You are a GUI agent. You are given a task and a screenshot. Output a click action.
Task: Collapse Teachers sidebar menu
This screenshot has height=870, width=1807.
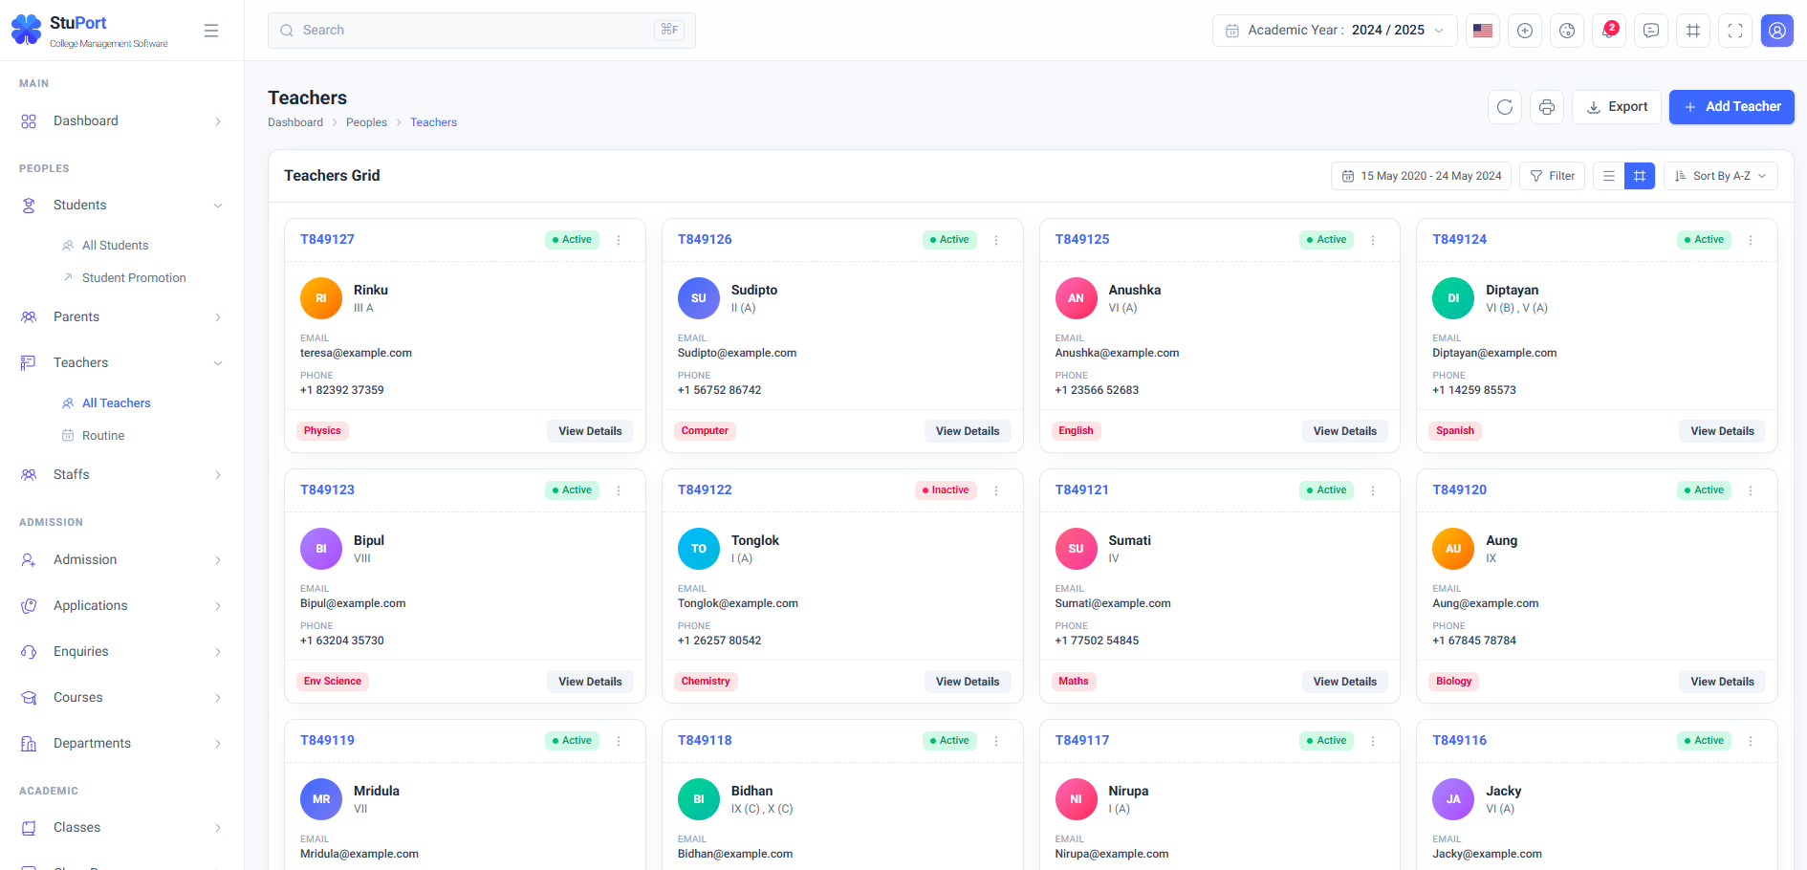121,363
